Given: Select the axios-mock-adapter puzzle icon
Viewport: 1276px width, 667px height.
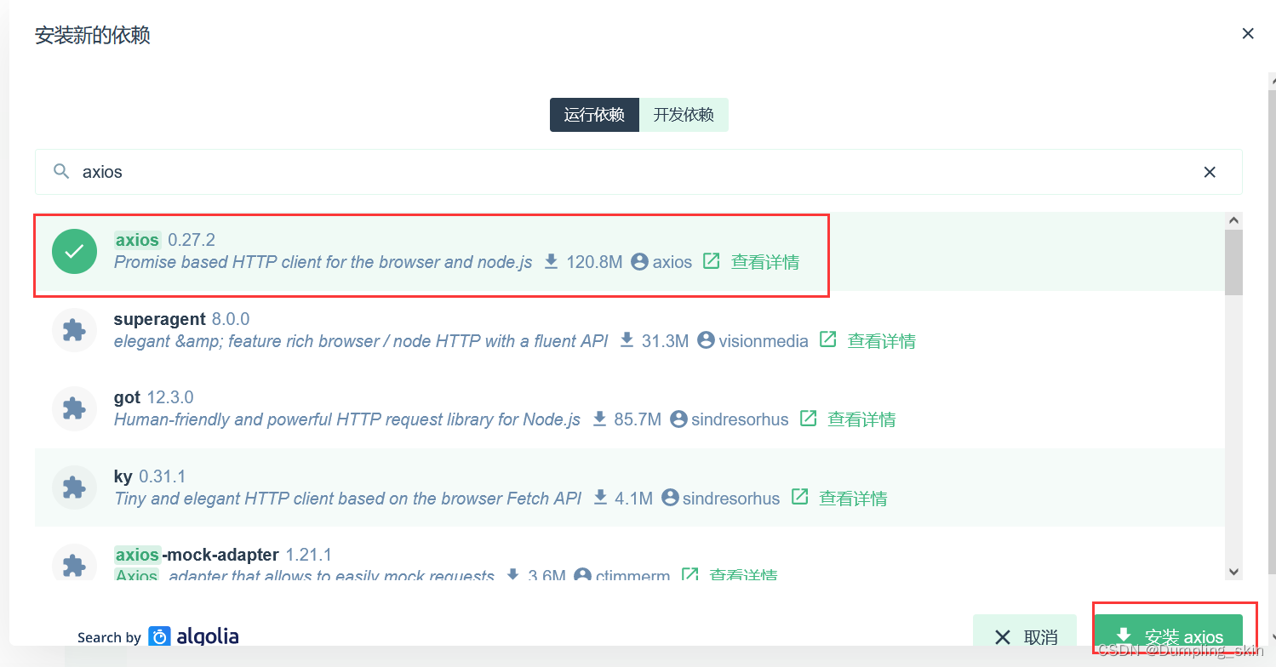Looking at the screenshot, I should point(75,563).
